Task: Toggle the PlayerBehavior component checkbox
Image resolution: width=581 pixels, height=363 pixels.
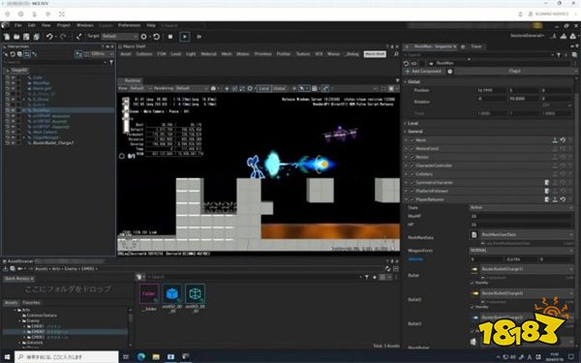Action: click(413, 199)
